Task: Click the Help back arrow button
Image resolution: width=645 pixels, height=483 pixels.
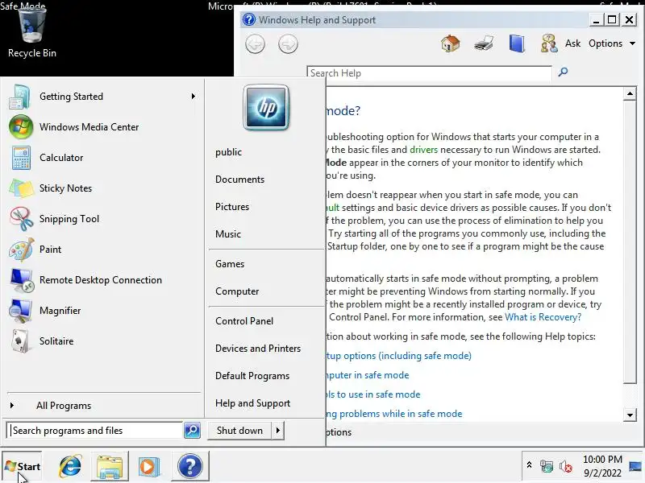Action: 255,44
